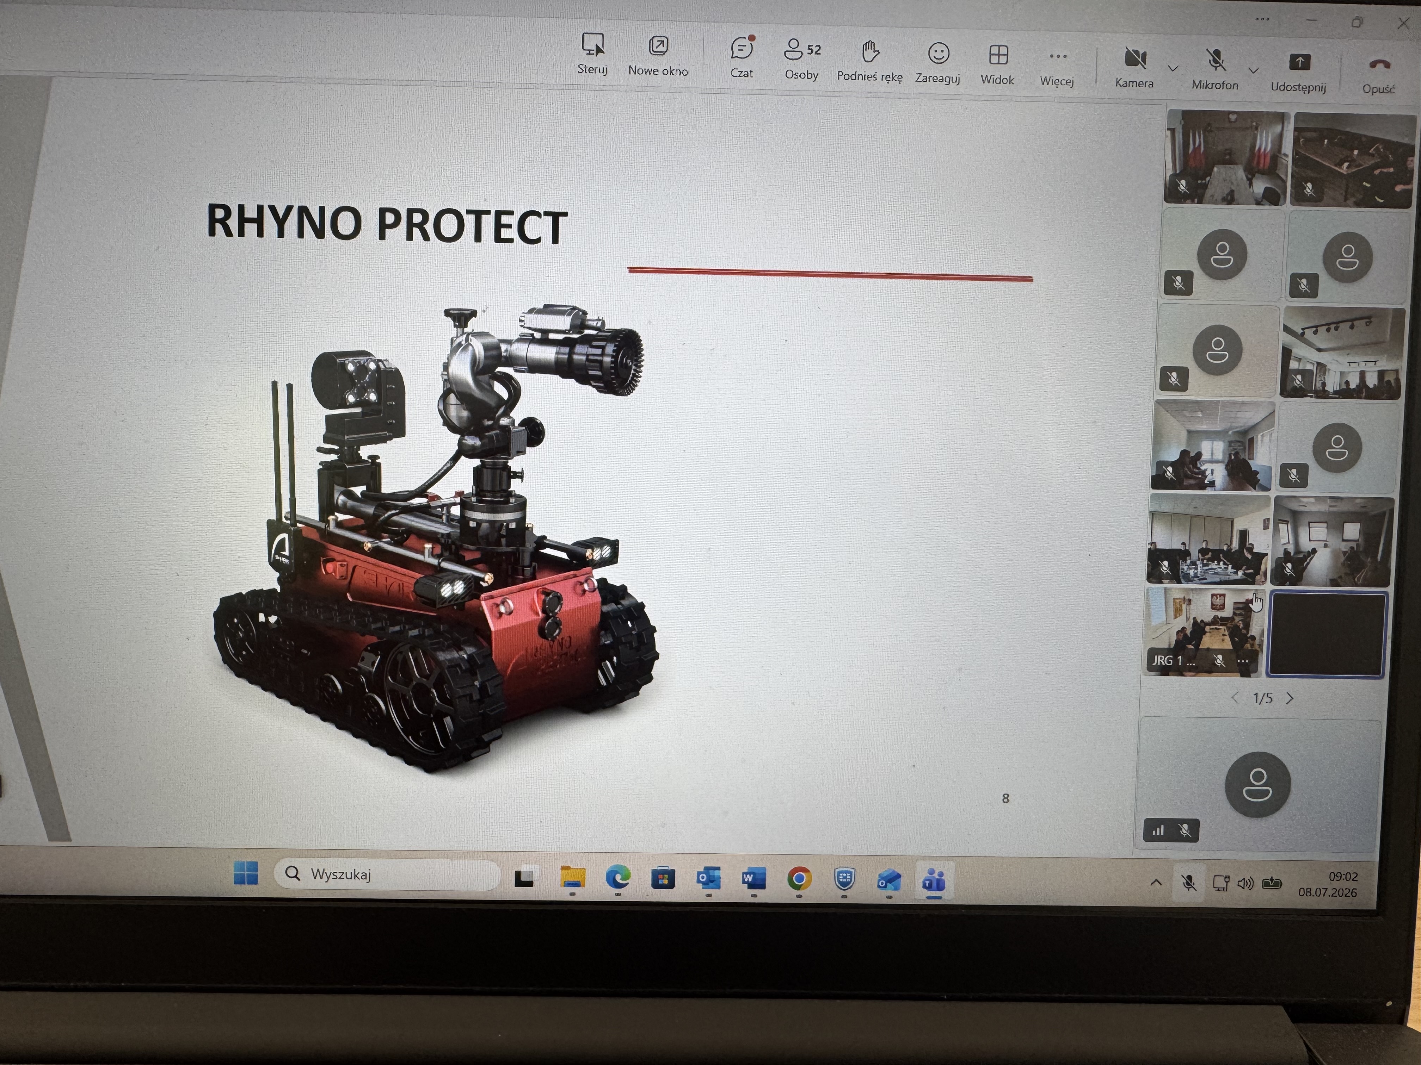Toggle the muted microphone in system tray
The width and height of the screenshot is (1421, 1065).
(1189, 883)
